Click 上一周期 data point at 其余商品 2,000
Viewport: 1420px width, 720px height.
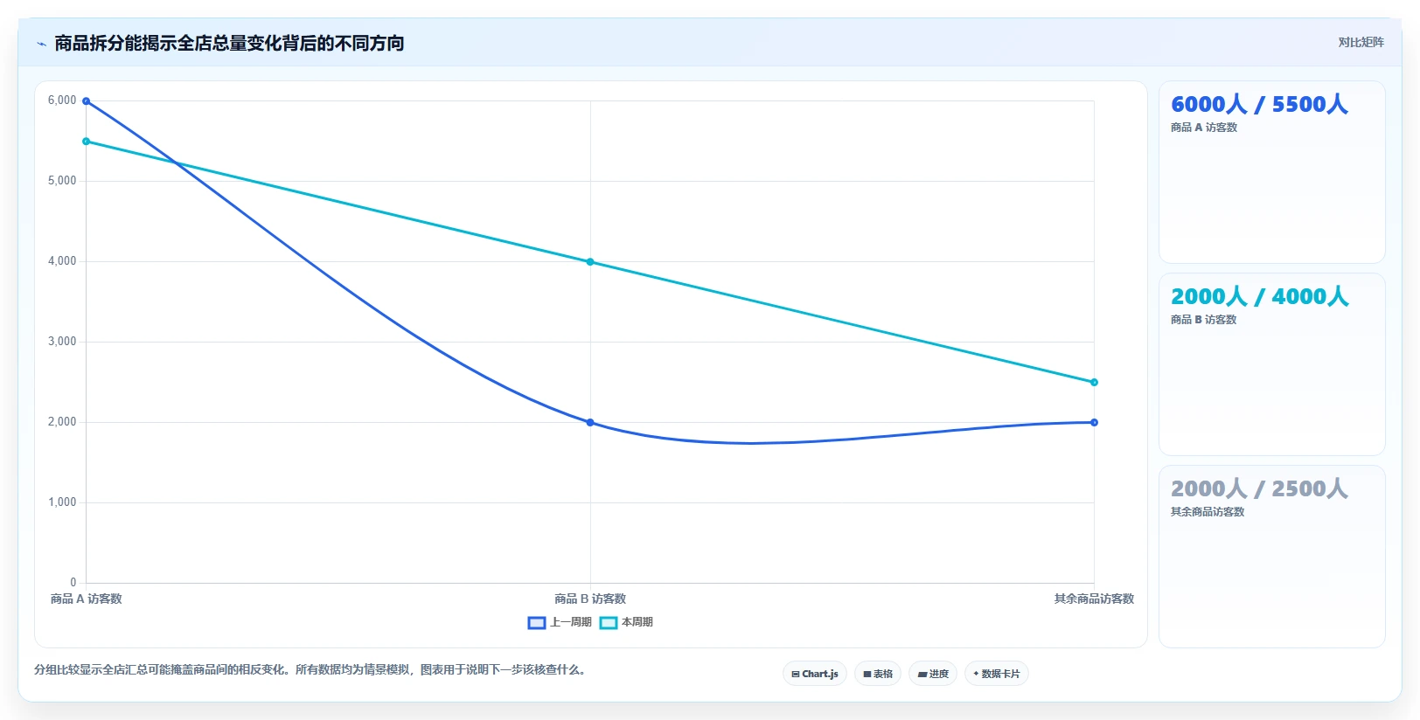(1094, 423)
